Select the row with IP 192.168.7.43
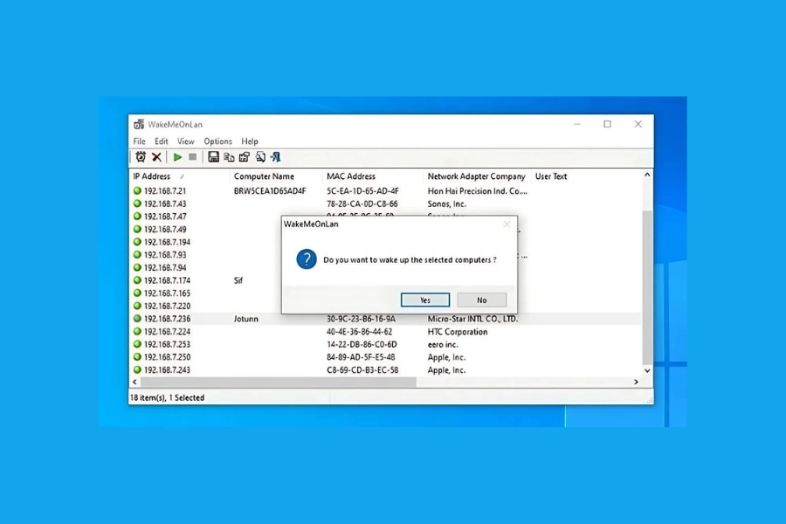The width and height of the screenshot is (786, 524). pyautogui.click(x=385, y=203)
